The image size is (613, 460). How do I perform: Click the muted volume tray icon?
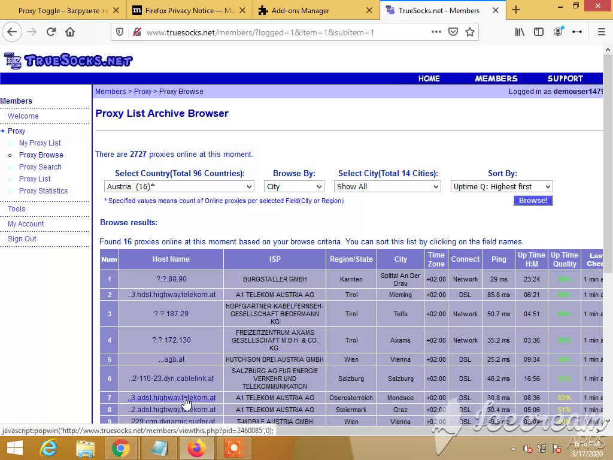(x=528, y=449)
